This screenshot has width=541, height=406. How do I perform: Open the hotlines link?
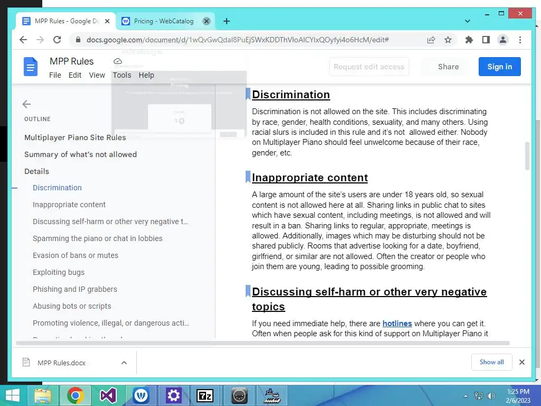pos(397,324)
